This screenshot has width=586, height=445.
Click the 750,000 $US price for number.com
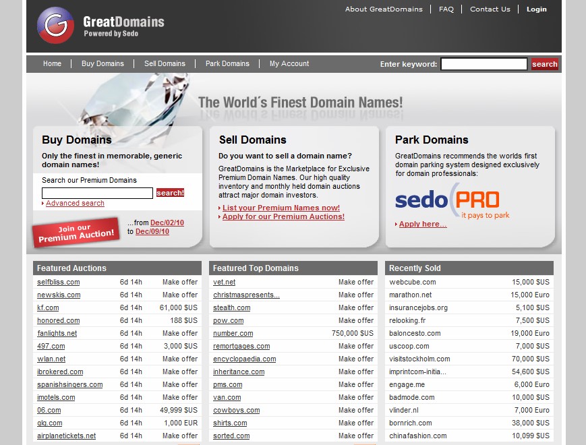tap(353, 333)
